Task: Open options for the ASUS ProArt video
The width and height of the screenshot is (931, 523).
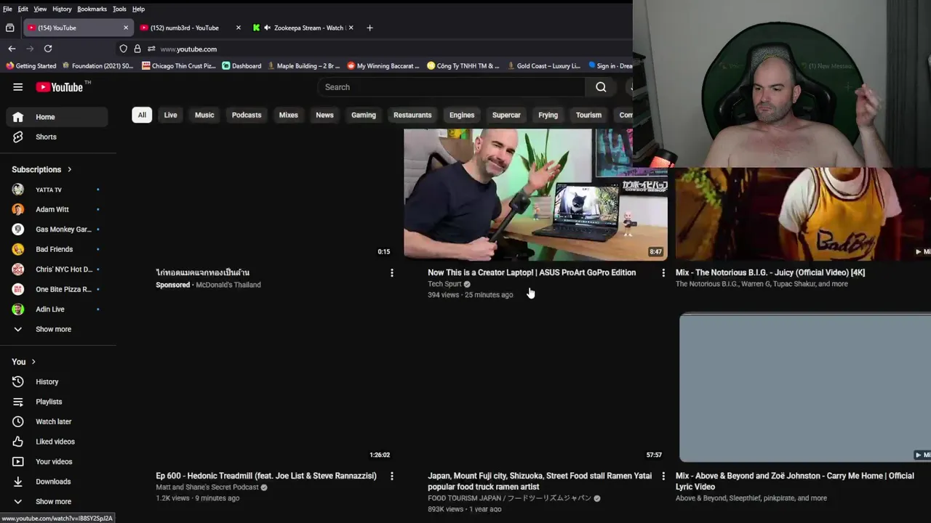Action: click(663, 273)
